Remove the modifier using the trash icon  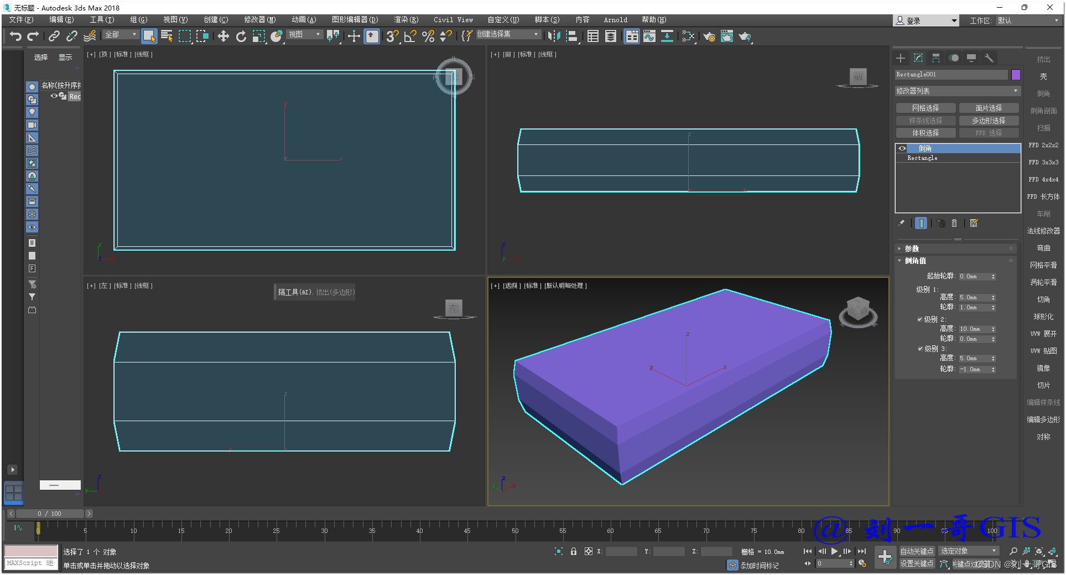954,223
